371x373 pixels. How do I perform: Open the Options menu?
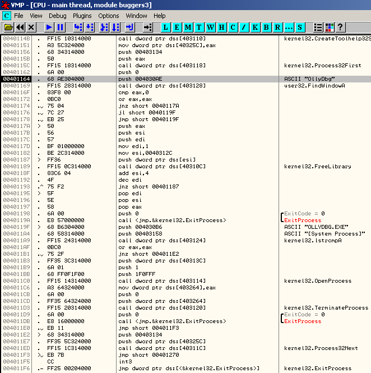(109, 16)
